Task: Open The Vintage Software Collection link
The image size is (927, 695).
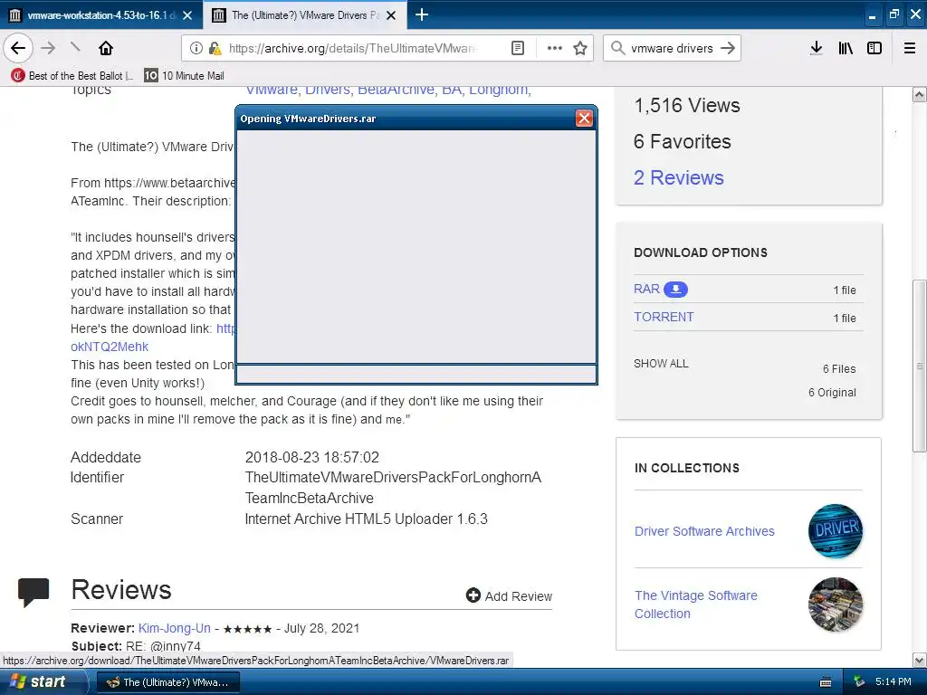Action: tap(696, 604)
